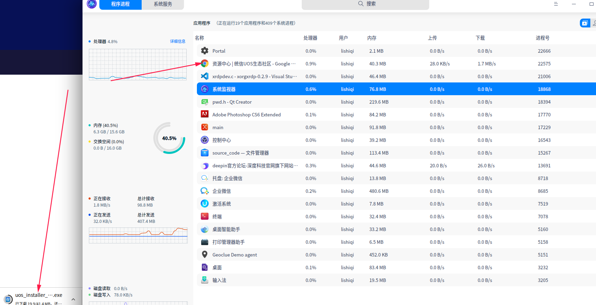Image resolution: width=596 pixels, height=305 pixels.
Task: Open the hamburger main menu
Action: pyautogui.click(x=556, y=4)
